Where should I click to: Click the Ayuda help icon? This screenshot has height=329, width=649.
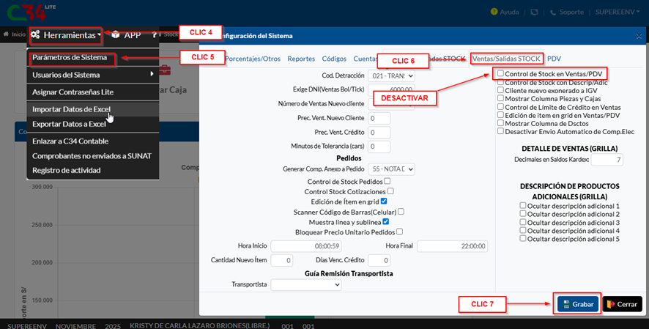[x=496, y=13]
